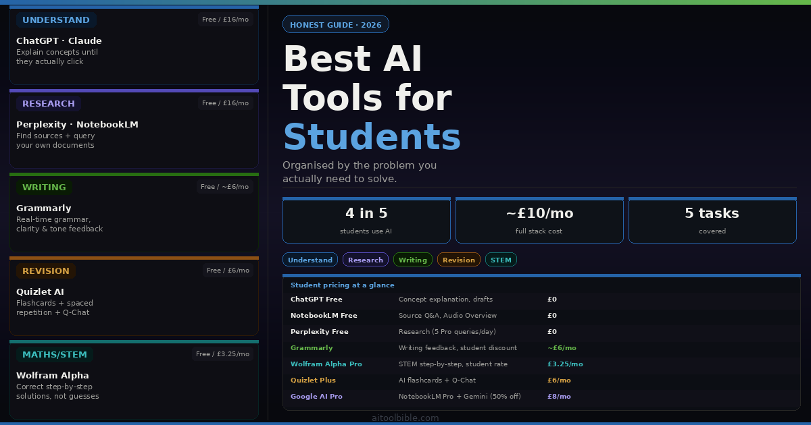Click the Free / £16/mo price in Research card
The image size is (811, 425).
225,103
